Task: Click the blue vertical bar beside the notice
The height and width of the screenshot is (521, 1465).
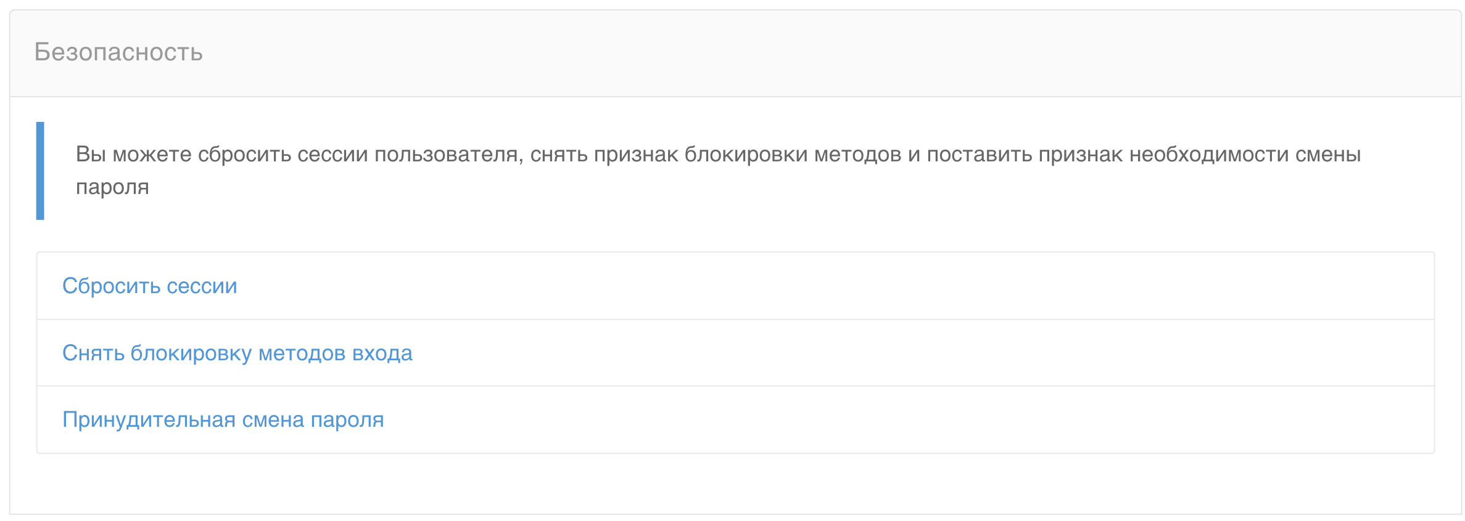Action: 40,171
